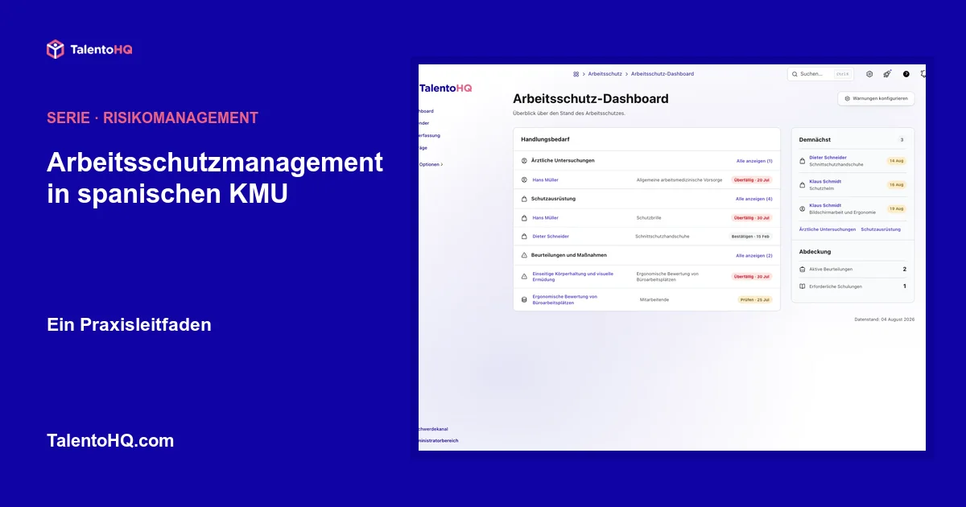Open Arbeitsschutz breadcrumb

(x=605, y=74)
